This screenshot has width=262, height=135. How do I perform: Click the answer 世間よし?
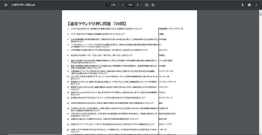tap(162, 55)
